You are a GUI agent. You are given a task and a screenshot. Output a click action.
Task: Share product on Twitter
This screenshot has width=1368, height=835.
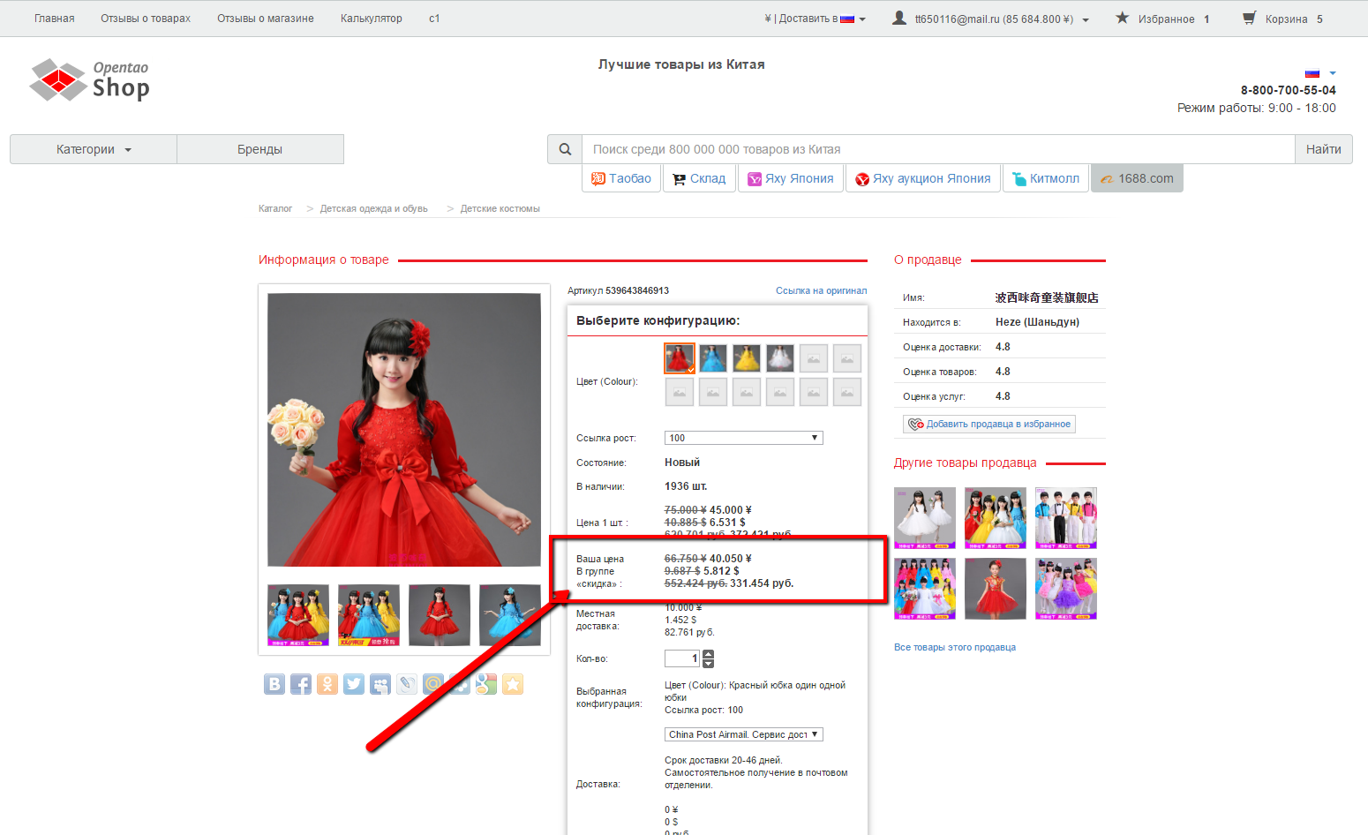point(354,684)
